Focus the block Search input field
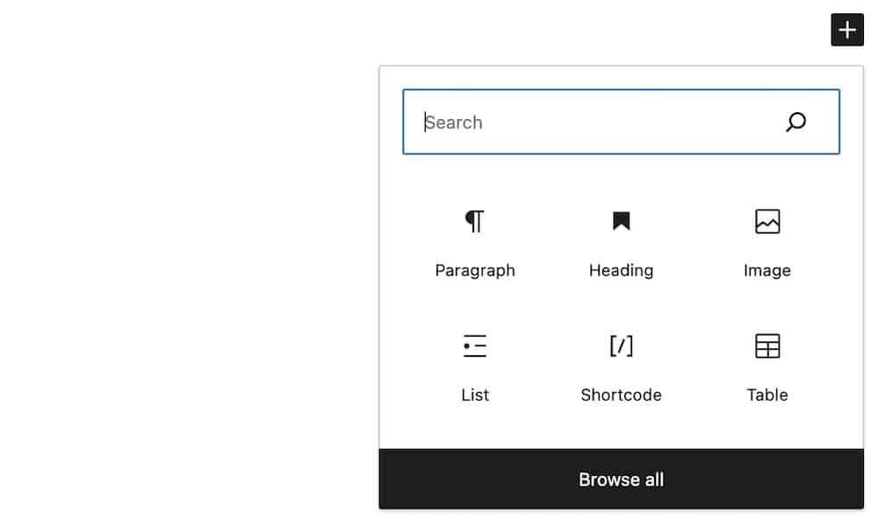The width and height of the screenshot is (878, 519). 621,122
